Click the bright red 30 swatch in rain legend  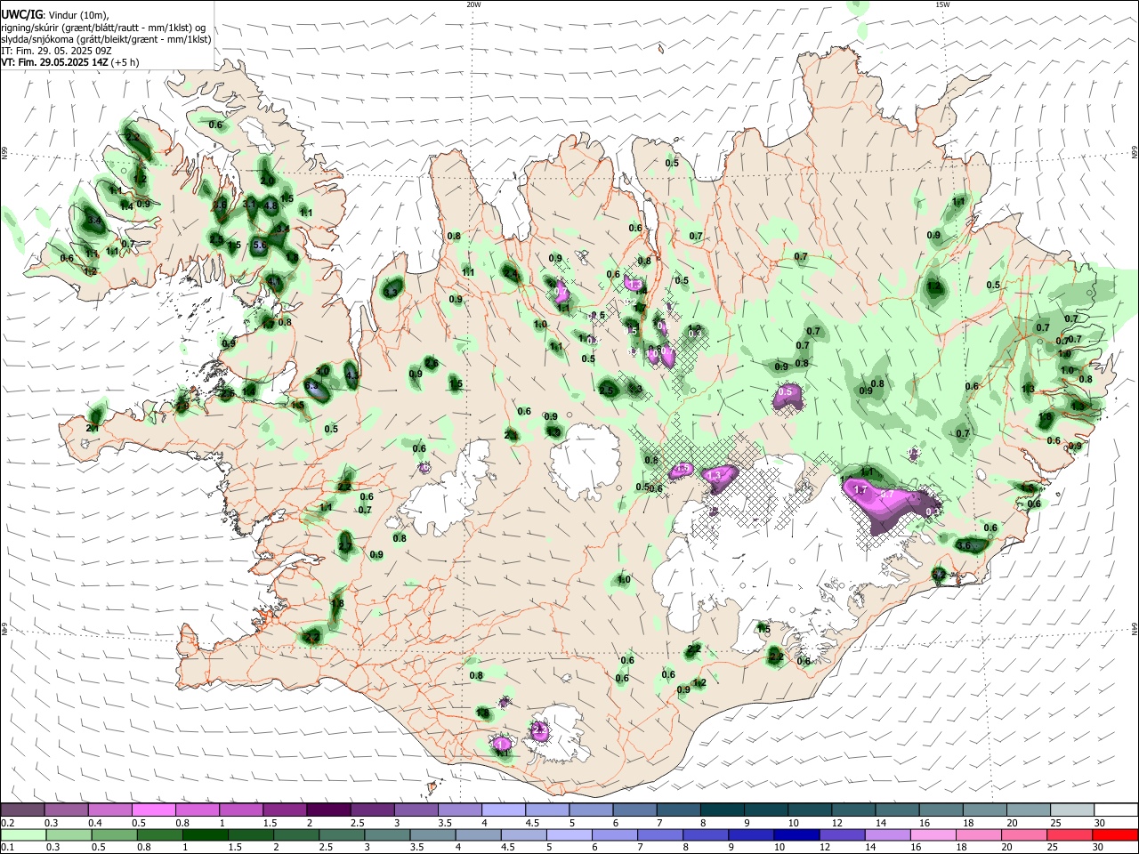[x=1115, y=834]
